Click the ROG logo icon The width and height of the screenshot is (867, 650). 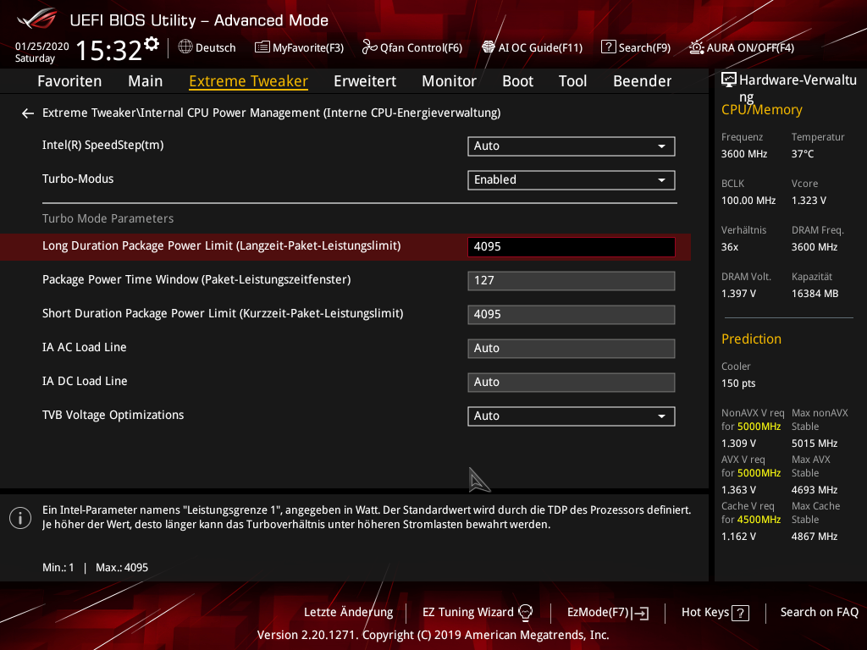(x=36, y=19)
